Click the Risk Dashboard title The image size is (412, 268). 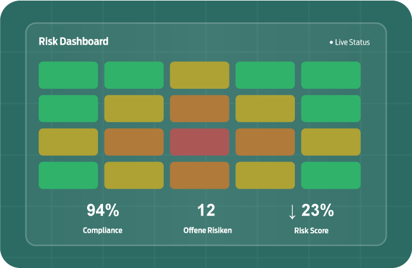(x=74, y=42)
